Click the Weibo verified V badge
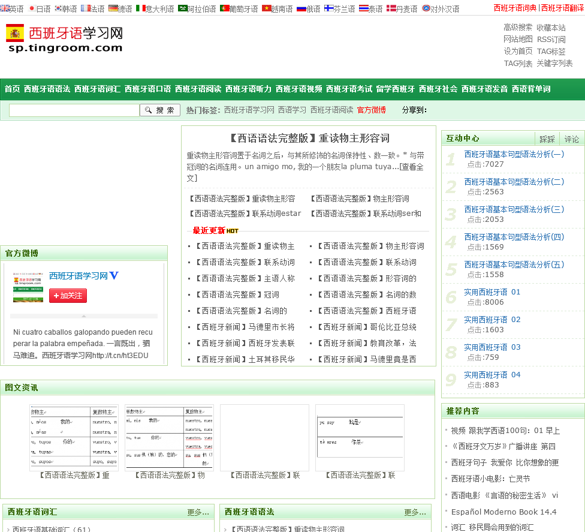This screenshot has width=585, height=532. click(x=114, y=276)
